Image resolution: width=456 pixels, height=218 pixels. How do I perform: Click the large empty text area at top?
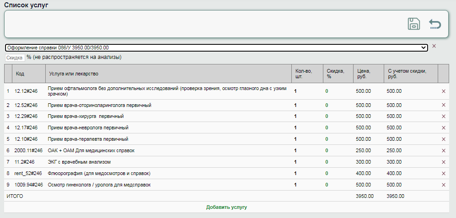pos(201,24)
